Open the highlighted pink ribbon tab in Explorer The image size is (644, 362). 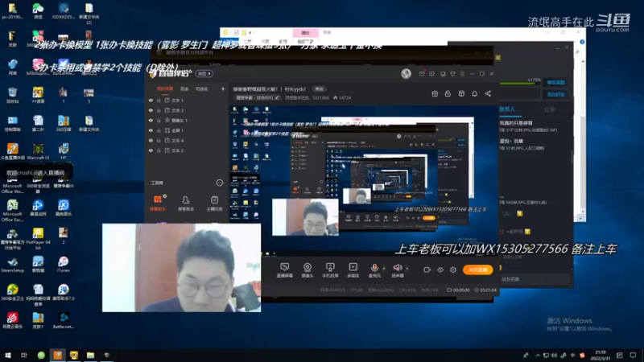coord(305,33)
